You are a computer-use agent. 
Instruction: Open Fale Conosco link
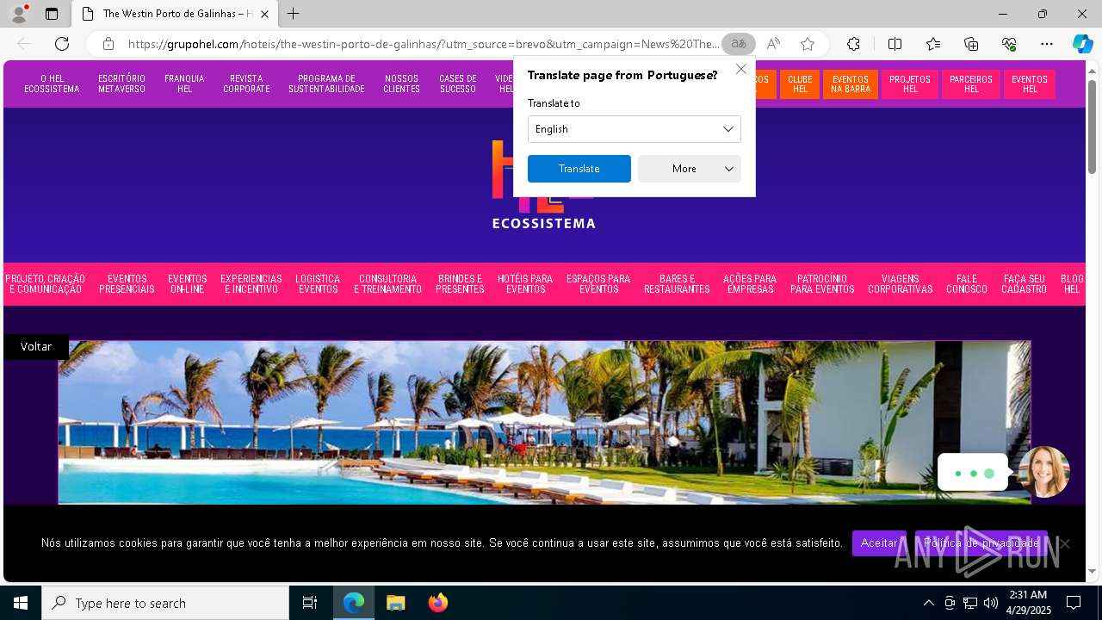point(967,284)
